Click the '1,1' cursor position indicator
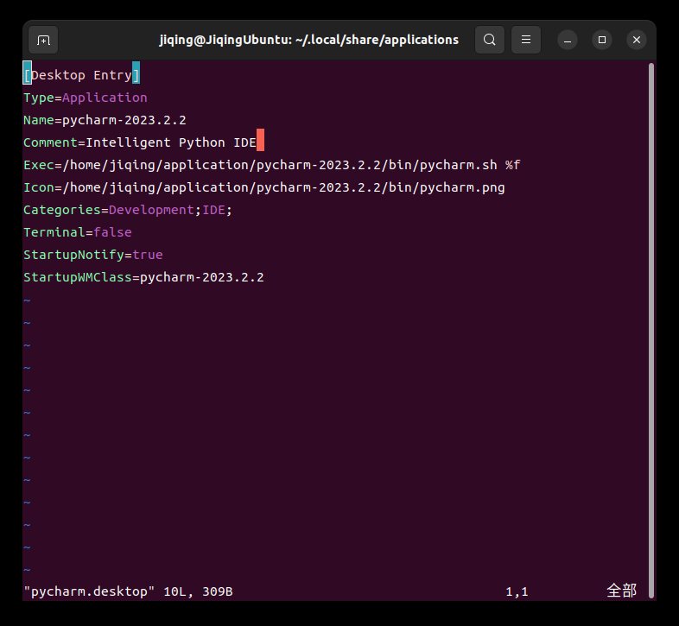This screenshot has height=626, width=679. pos(517,591)
